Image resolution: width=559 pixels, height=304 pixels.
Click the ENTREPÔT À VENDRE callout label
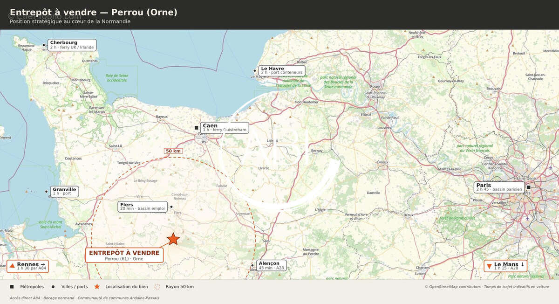(x=124, y=255)
